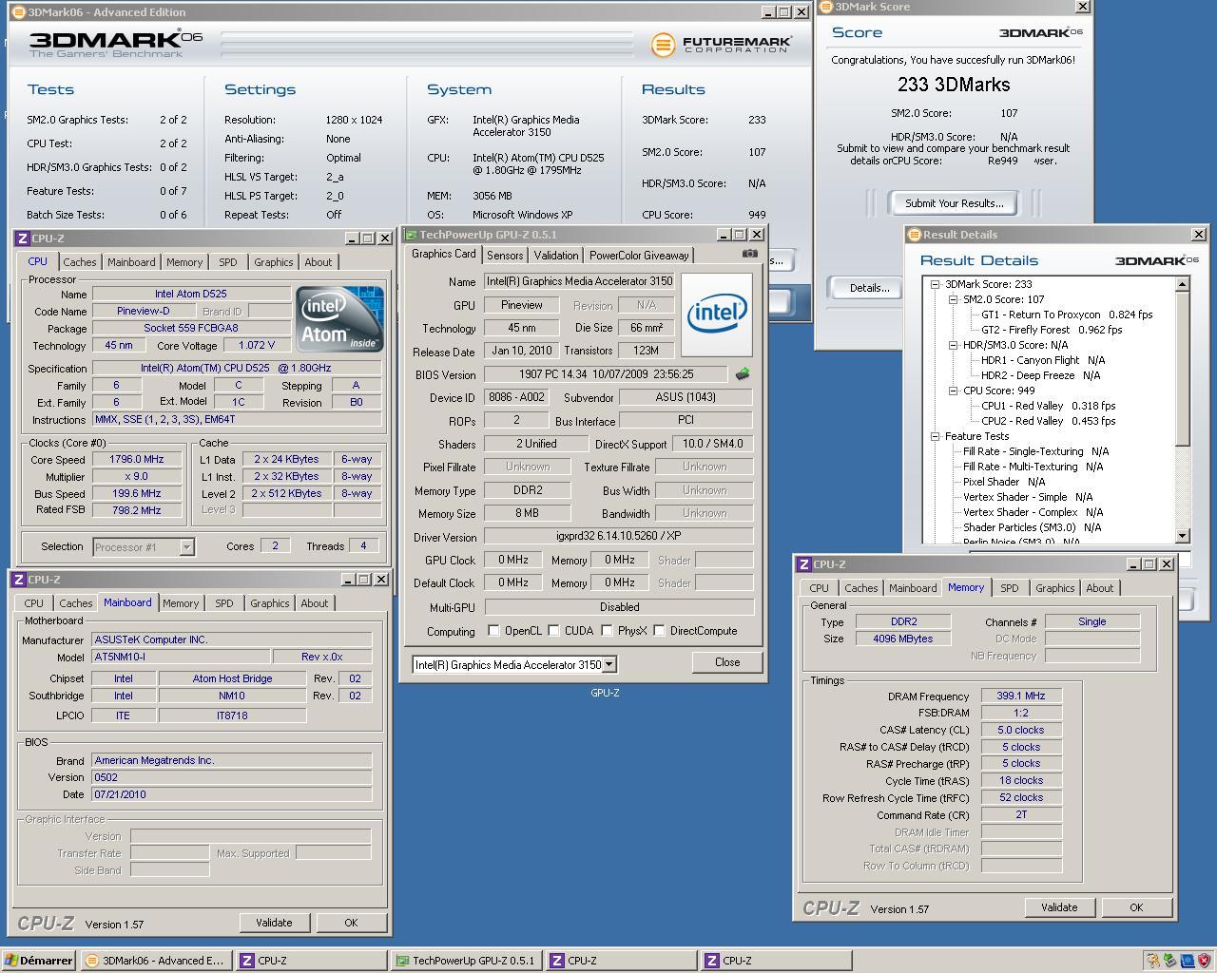Select GT1 - Return To Proxycon row

1067,315
